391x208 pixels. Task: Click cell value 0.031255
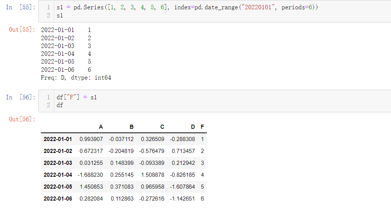[91, 163]
